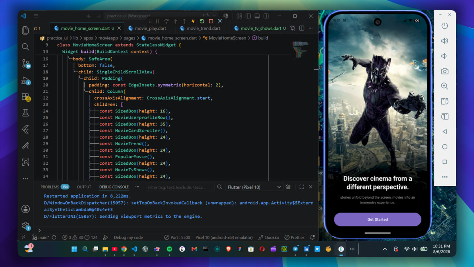Open the Flutter (Pixel 10) session dropdown
This screenshot has width=474, height=267.
[x=254, y=187]
